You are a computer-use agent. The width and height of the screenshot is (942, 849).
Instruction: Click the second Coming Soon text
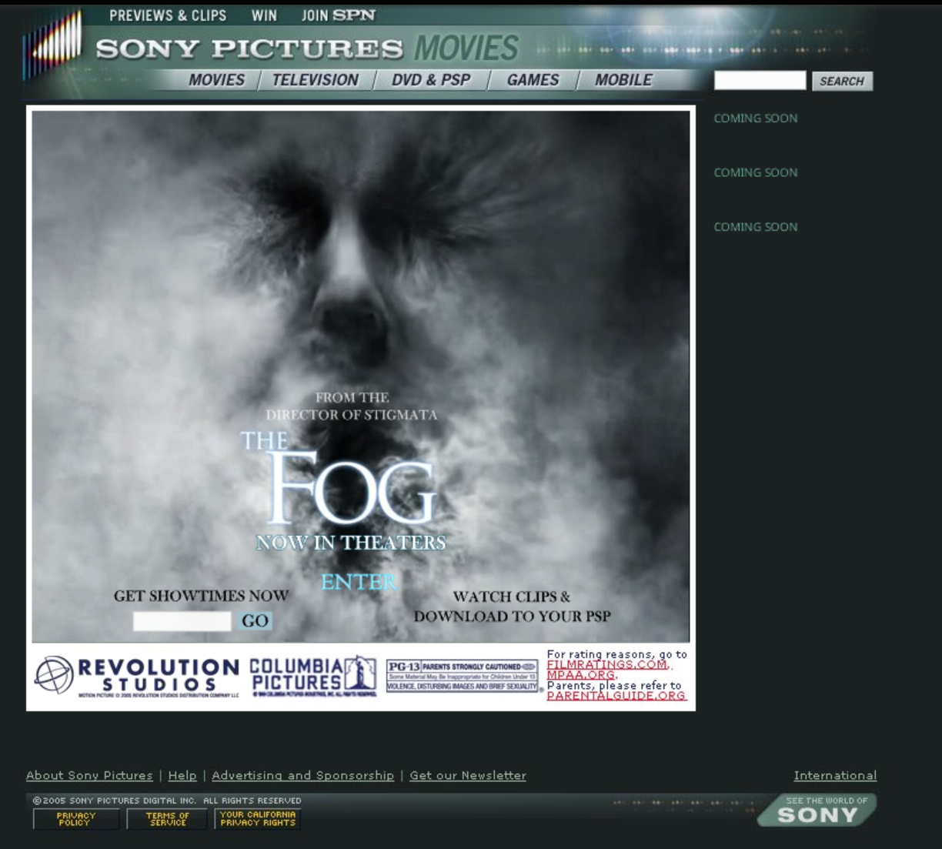click(755, 173)
